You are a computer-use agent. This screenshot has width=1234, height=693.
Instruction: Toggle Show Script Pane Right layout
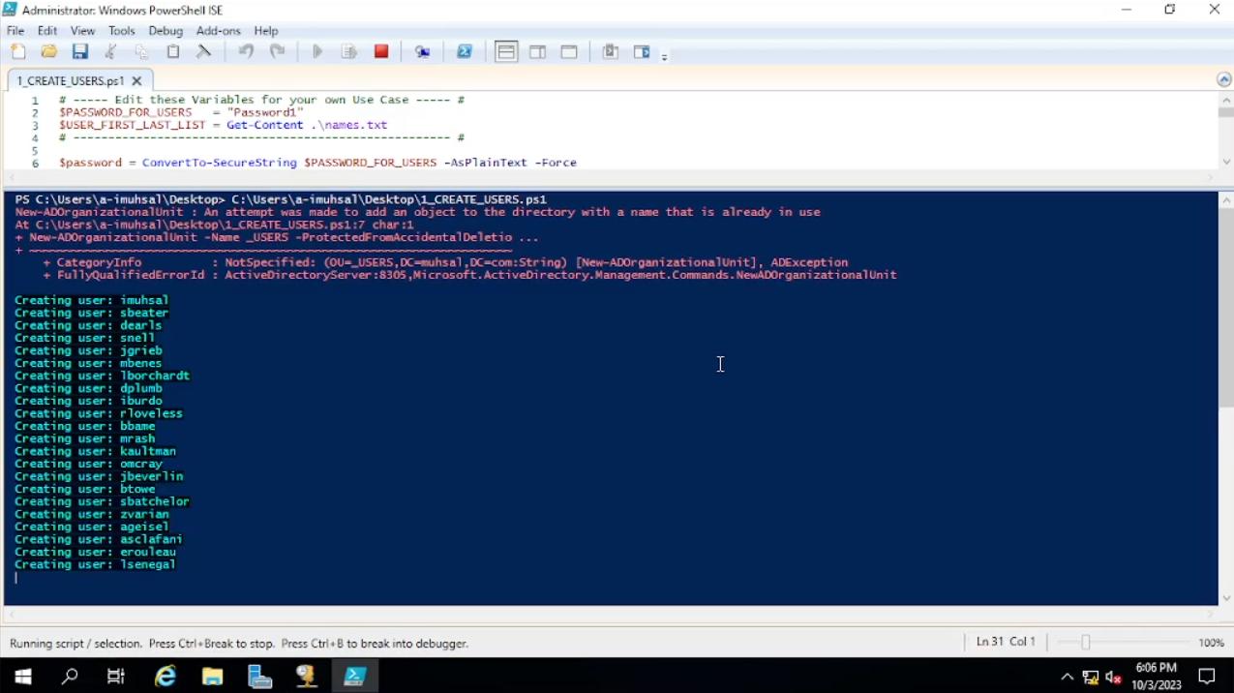click(x=538, y=52)
